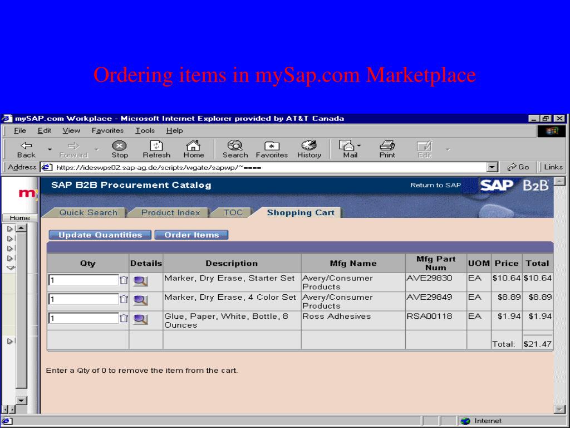570x428 pixels.
Task: Click the Return to SAP link
Action: tap(435, 185)
